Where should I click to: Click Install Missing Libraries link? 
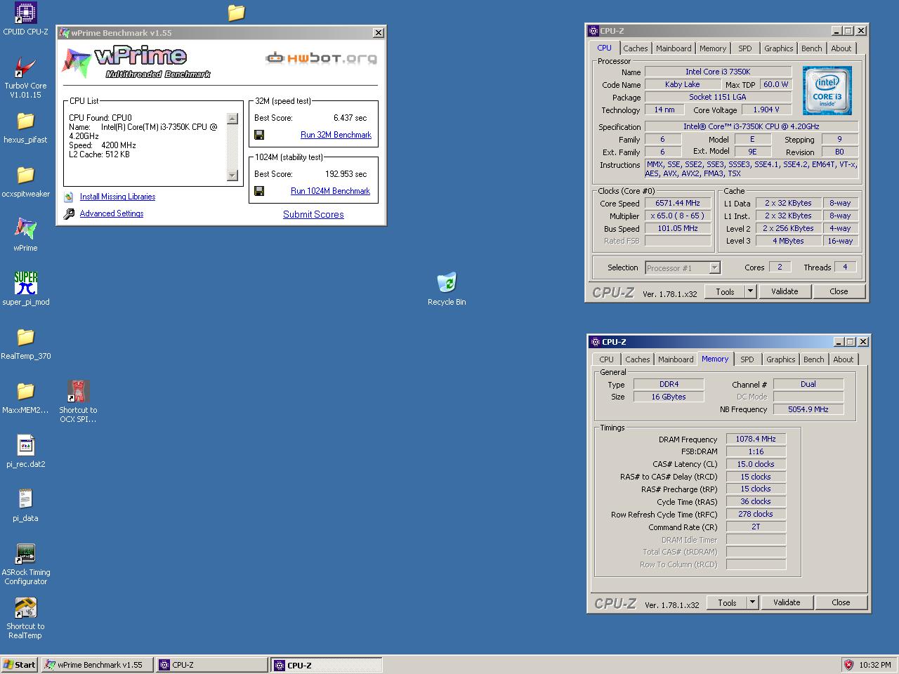117,197
